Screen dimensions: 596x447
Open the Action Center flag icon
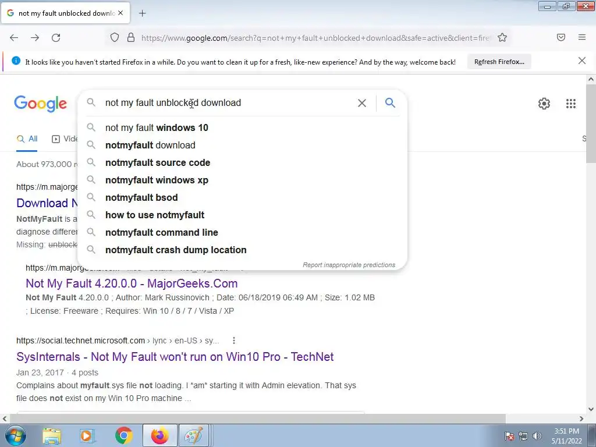point(509,436)
